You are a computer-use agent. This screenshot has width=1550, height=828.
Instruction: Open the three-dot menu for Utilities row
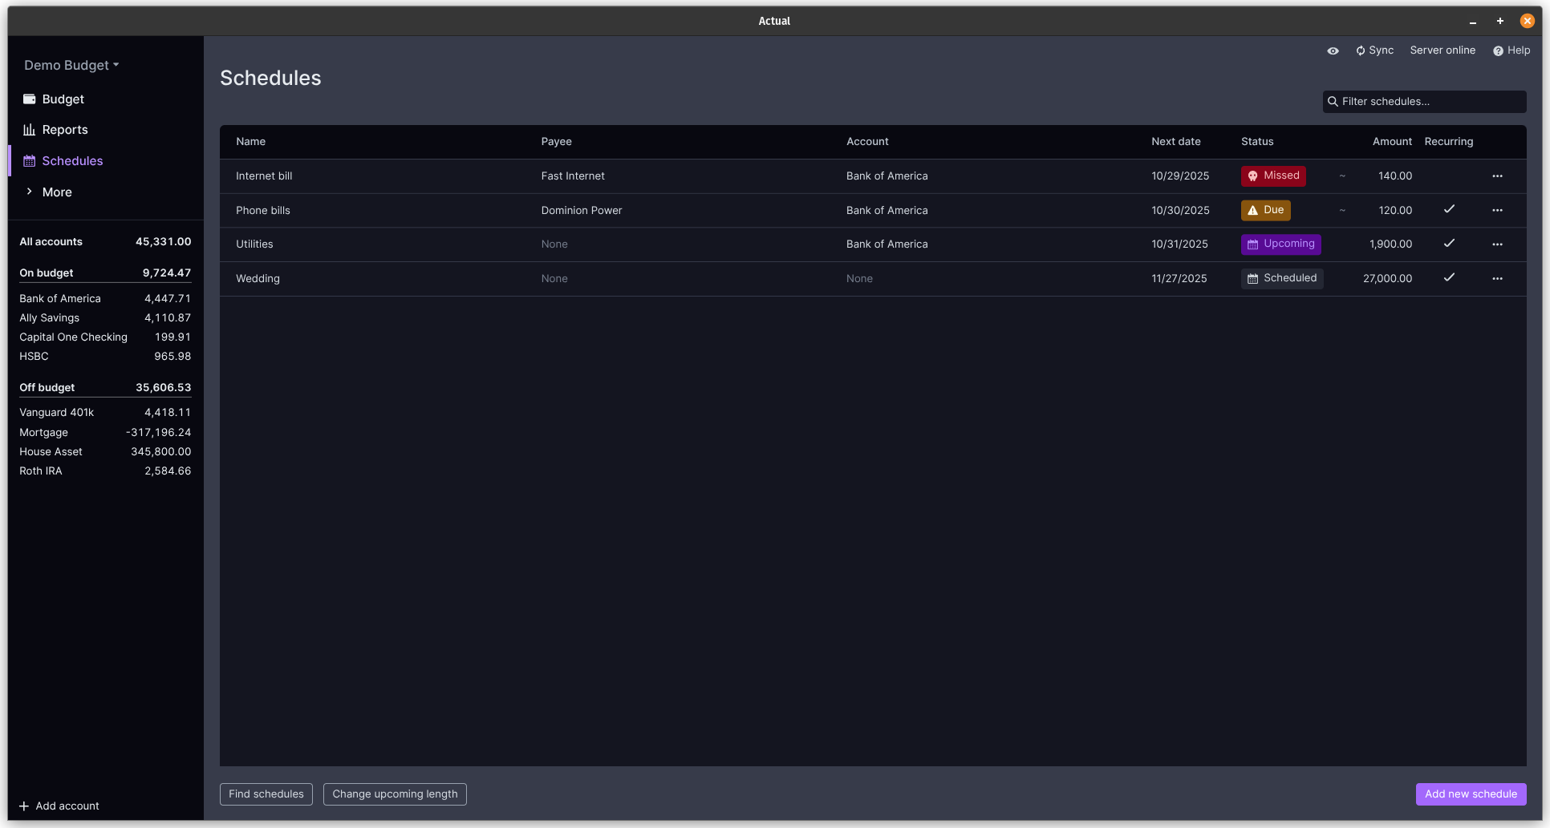(1497, 244)
